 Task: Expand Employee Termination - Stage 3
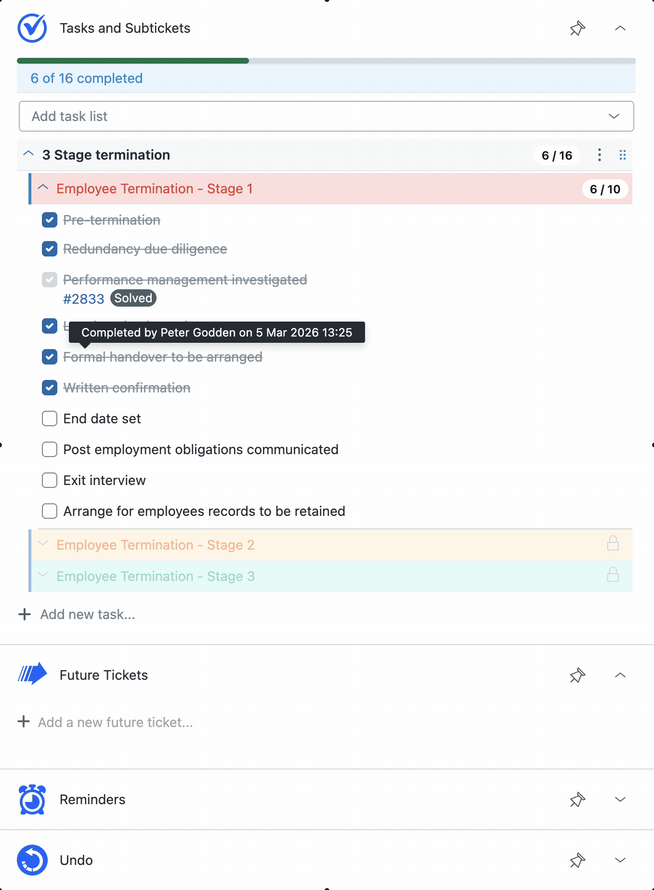coord(43,575)
